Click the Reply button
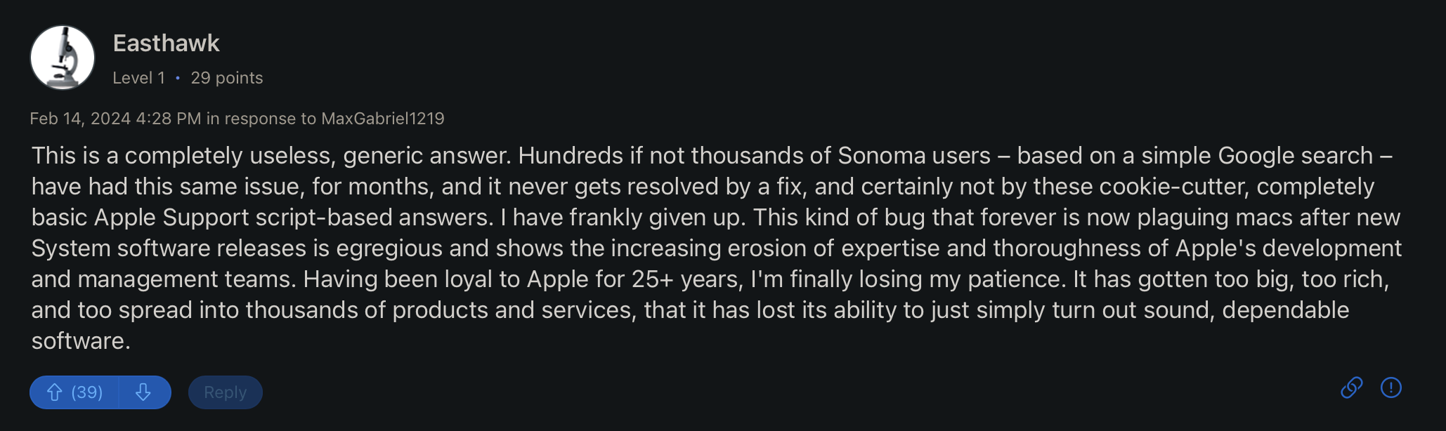 pos(225,392)
